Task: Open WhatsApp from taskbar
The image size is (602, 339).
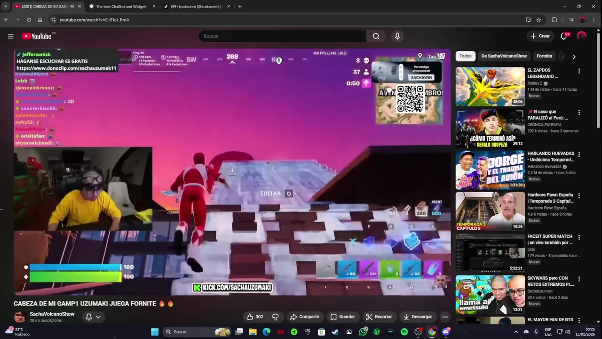Action: 363,332
